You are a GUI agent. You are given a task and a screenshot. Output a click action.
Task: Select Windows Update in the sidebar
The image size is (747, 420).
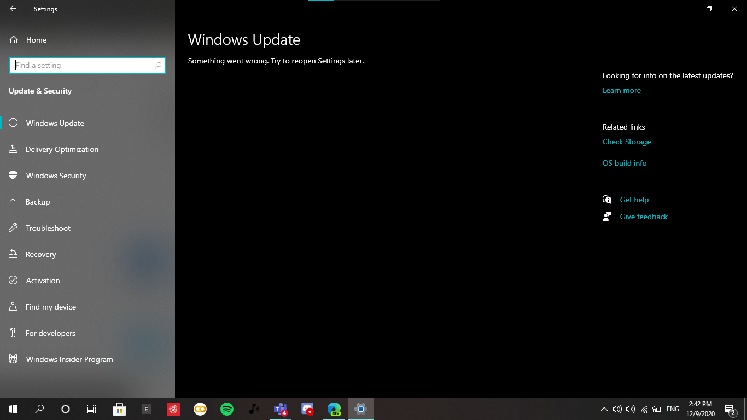(x=87, y=123)
